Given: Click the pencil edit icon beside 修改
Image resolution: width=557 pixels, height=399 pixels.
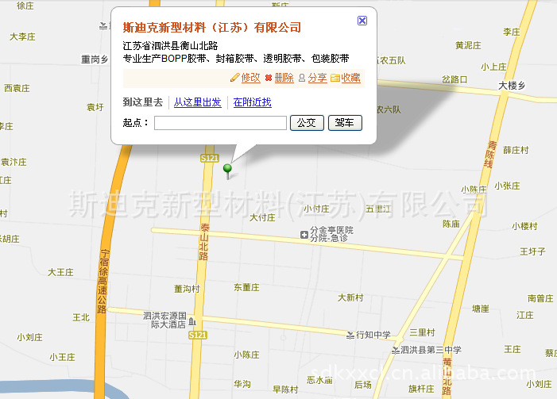Looking at the screenshot, I should (x=235, y=77).
